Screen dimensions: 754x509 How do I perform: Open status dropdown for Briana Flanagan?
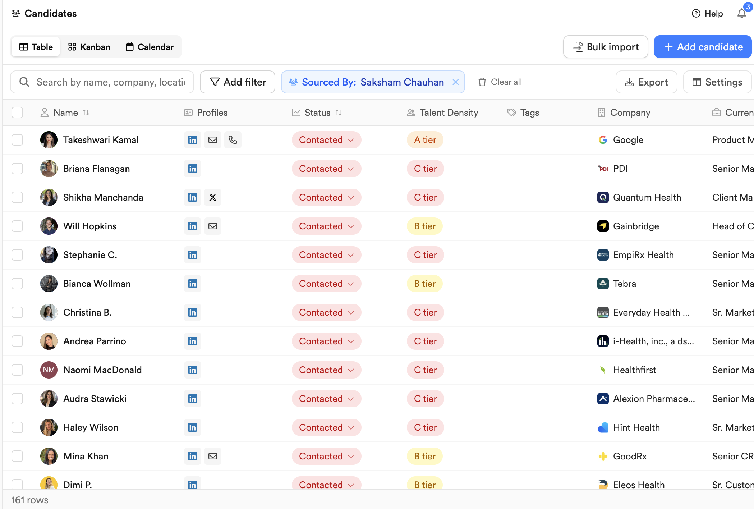tap(326, 169)
